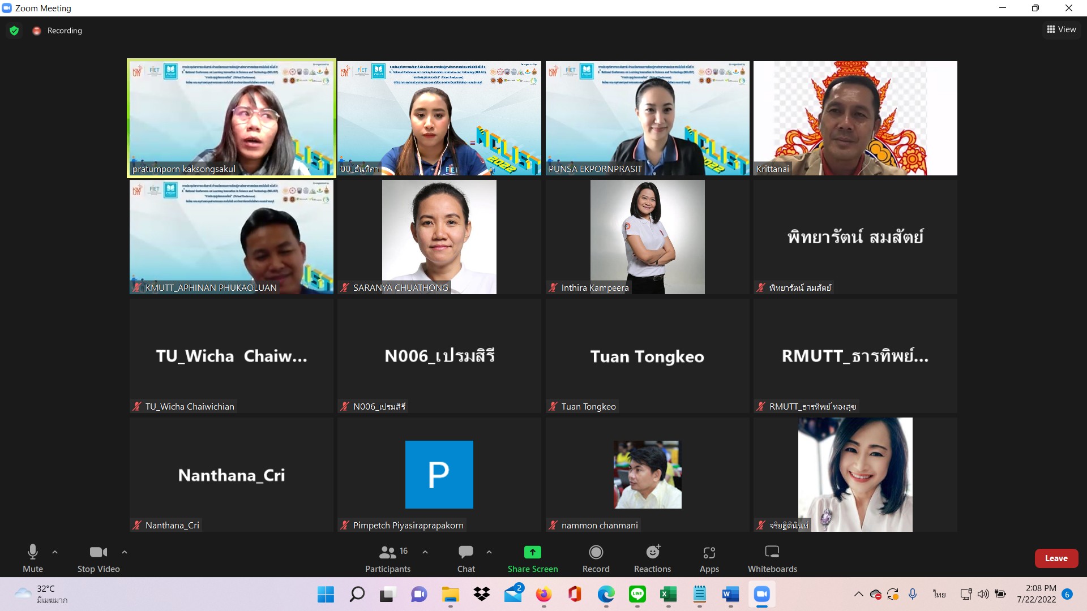Open Microsoft Excel from the taskbar
Screen dimensions: 1087x611
[x=668, y=594]
